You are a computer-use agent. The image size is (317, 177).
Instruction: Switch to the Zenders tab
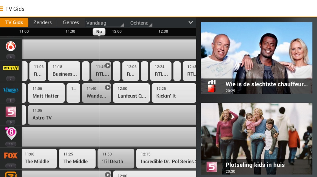tap(42, 22)
